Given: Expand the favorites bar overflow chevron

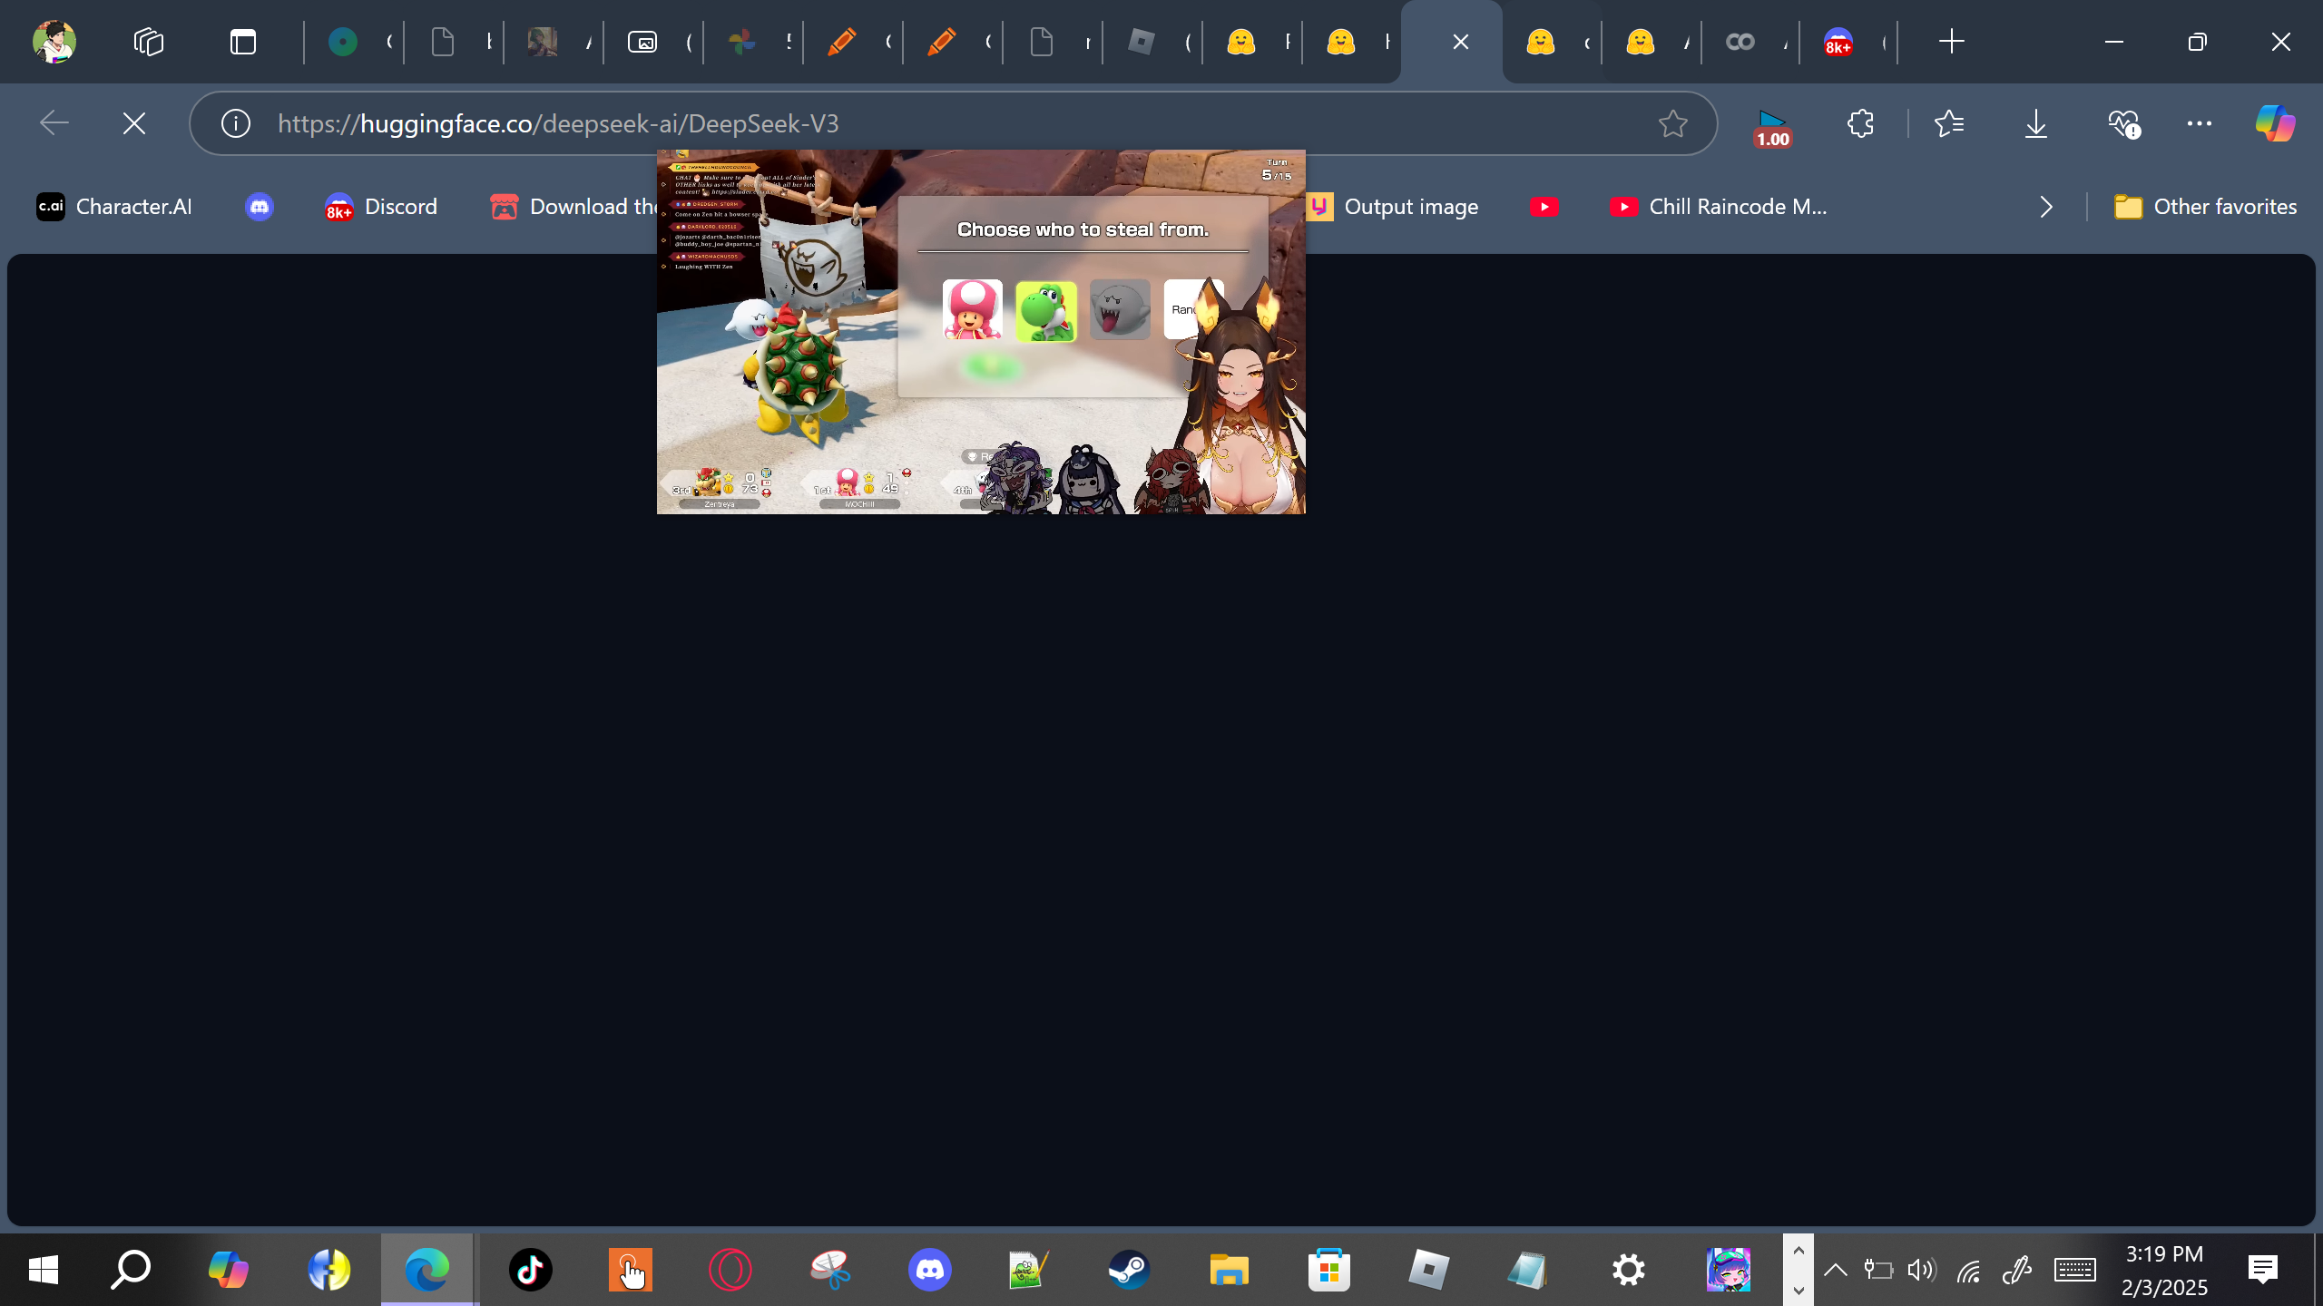Looking at the screenshot, I should 2045,207.
